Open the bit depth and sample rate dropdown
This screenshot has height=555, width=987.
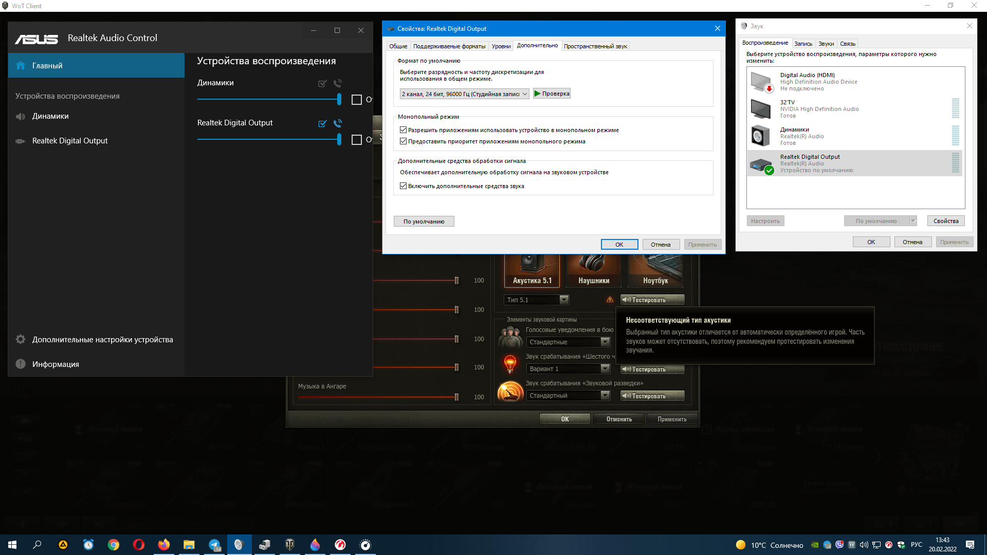pos(464,94)
